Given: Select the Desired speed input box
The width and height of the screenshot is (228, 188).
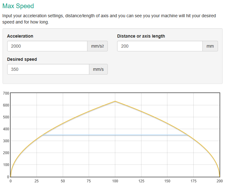Looking at the screenshot, I should (48, 69).
